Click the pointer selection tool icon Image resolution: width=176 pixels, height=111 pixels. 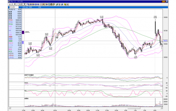(60, 4)
